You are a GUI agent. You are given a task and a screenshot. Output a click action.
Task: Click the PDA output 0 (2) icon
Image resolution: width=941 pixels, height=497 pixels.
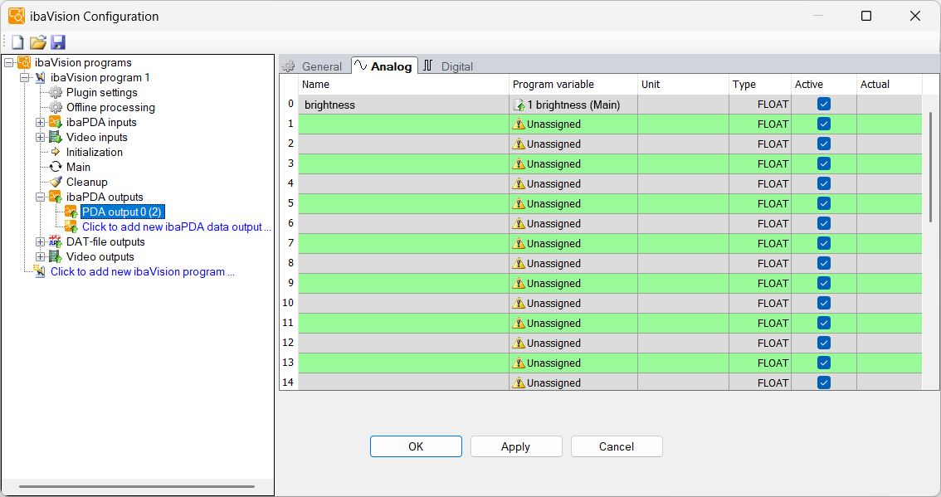click(x=71, y=212)
